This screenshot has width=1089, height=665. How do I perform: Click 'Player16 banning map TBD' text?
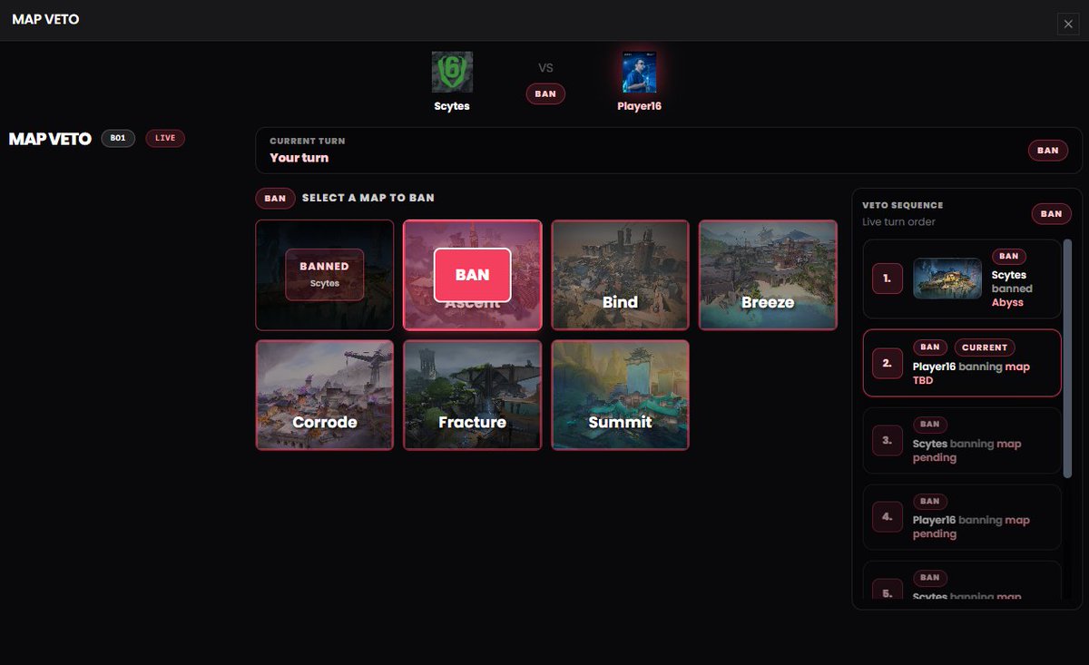pos(971,374)
